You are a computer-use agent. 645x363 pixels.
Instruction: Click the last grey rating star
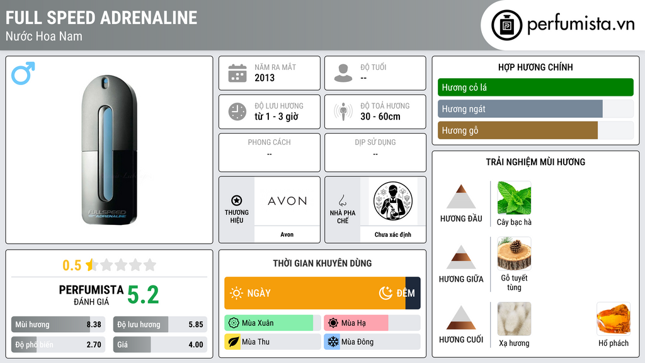(150, 265)
